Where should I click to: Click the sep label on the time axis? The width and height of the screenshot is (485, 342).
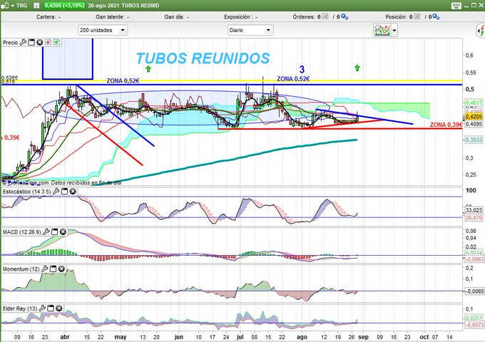pyautogui.click(x=363, y=337)
